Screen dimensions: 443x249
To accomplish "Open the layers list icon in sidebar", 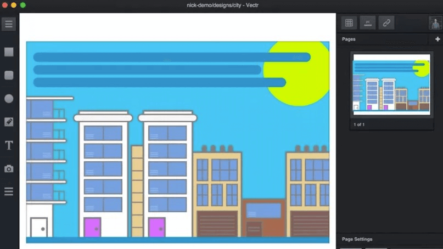I will pyautogui.click(x=9, y=192).
